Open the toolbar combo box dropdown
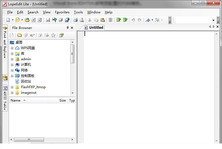 pos(213,20)
